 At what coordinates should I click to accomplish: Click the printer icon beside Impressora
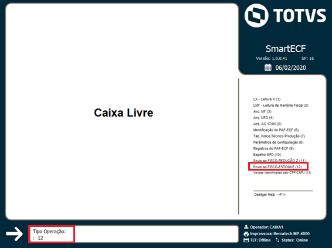[246, 234]
